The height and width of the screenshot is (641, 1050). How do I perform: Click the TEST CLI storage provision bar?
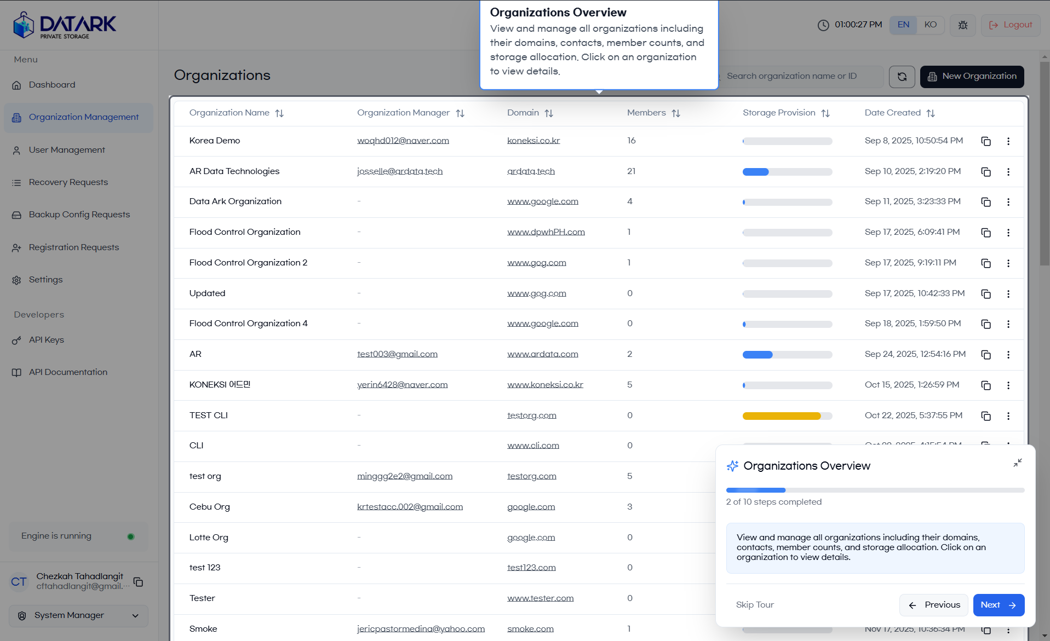[x=787, y=416]
